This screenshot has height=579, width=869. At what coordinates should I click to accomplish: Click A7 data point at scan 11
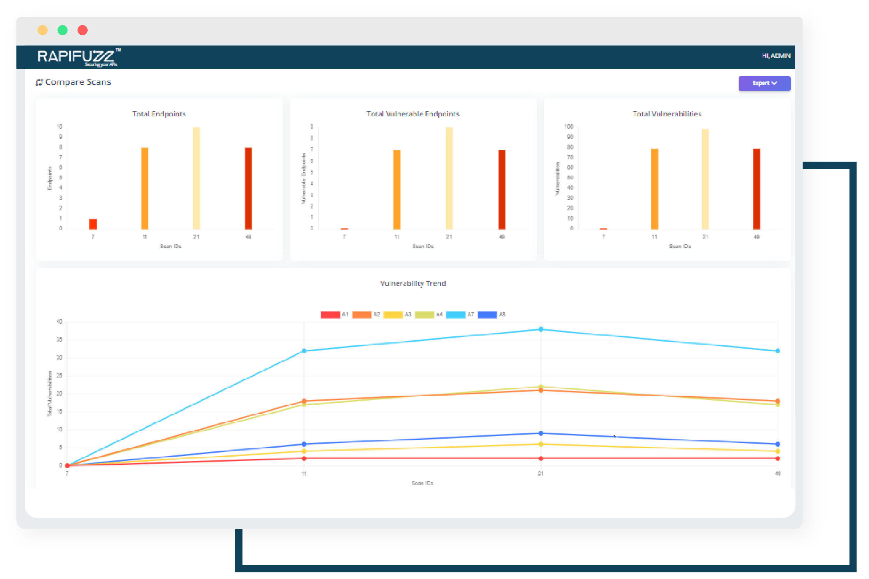[304, 351]
